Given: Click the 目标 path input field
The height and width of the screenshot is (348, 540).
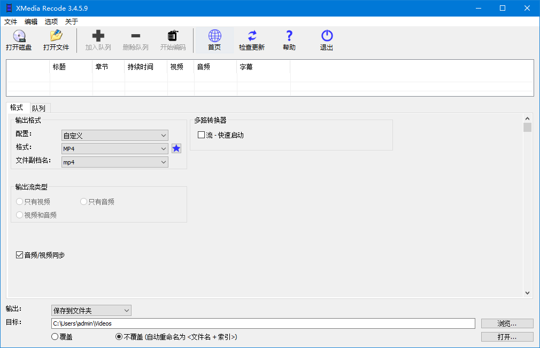Looking at the screenshot, I should (x=263, y=323).
